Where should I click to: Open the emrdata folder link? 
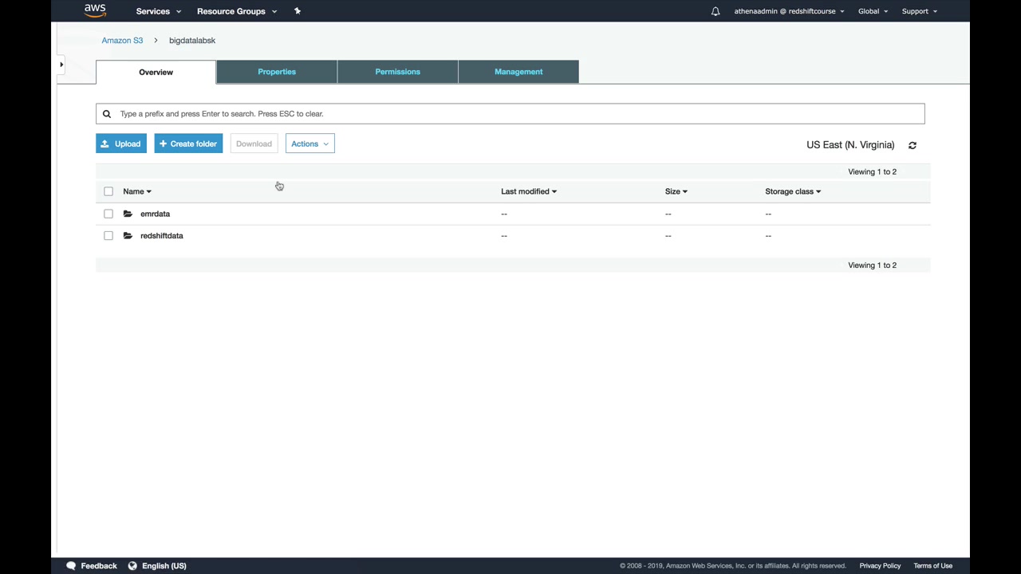coord(155,214)
